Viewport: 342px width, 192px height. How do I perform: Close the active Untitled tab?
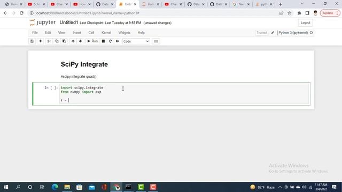pos(135,4)
